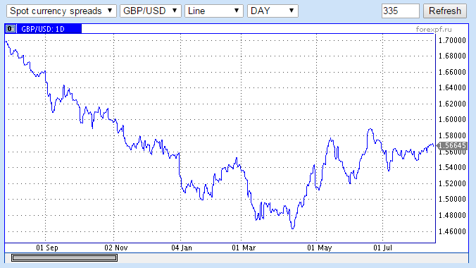Click the 01 Mar date label
This screenshot has width=476, height=268.
pos(244,248)
